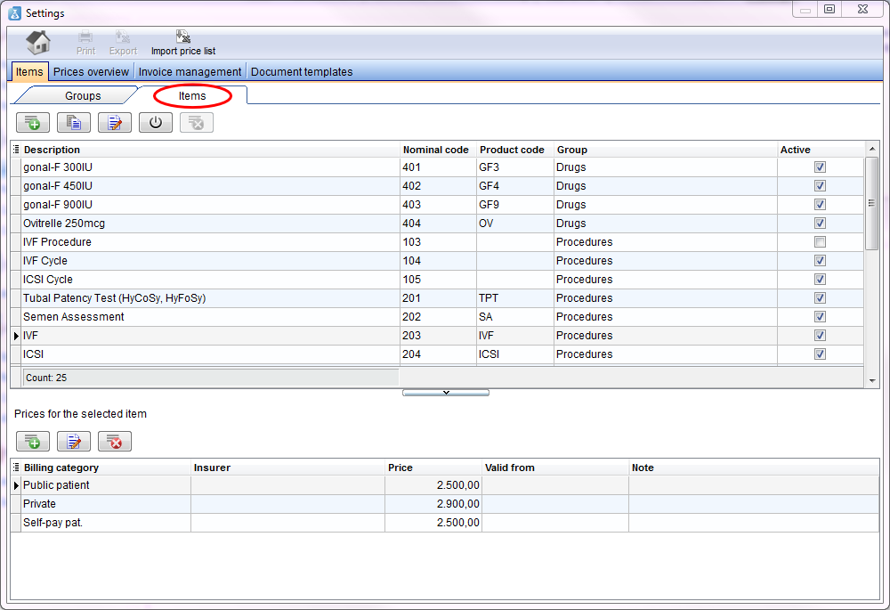Toggle item activation with the power icon

(156, 123)
